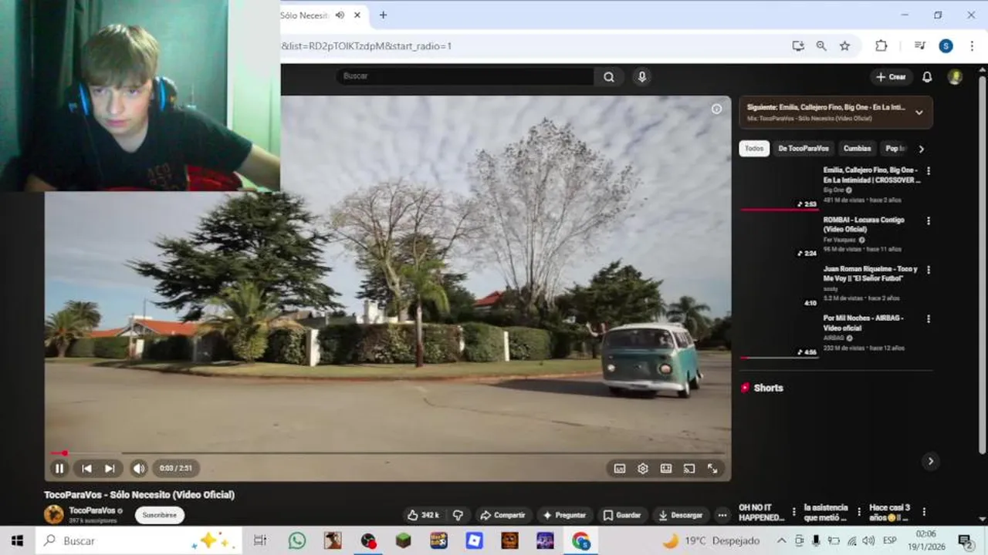Viewport: 988px width, 555px height.
Task: Select the De TocoParaVos filter chip
Action: click(804, 149)
